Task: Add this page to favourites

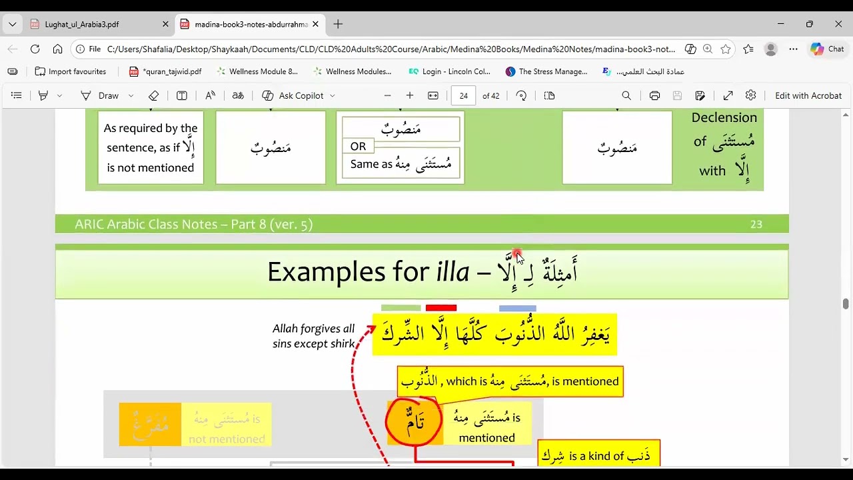Action: point(726,49)
